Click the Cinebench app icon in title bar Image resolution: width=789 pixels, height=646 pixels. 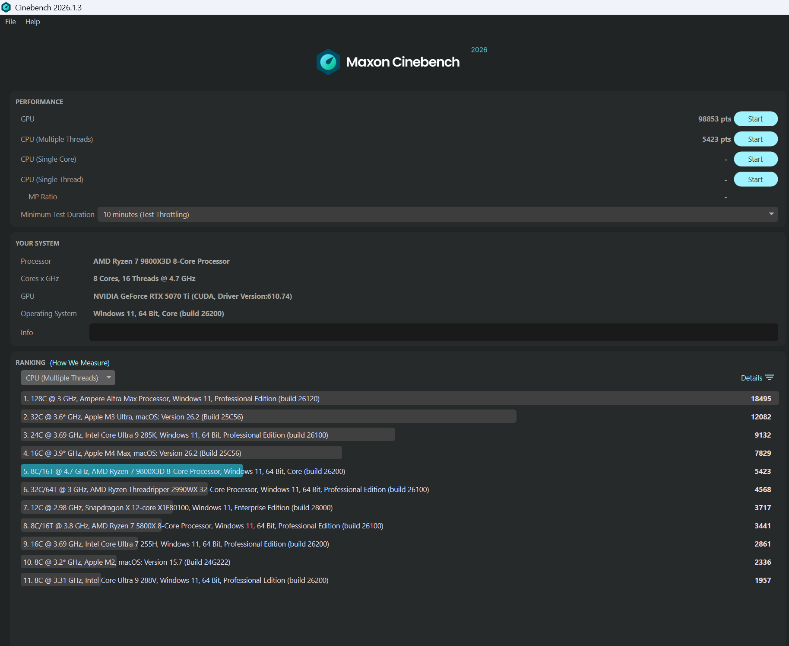6,7
